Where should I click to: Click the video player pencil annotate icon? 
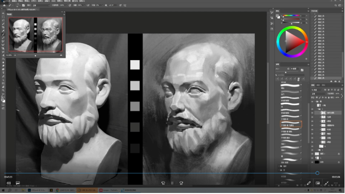pyautogui.click(x=309, y=183)
